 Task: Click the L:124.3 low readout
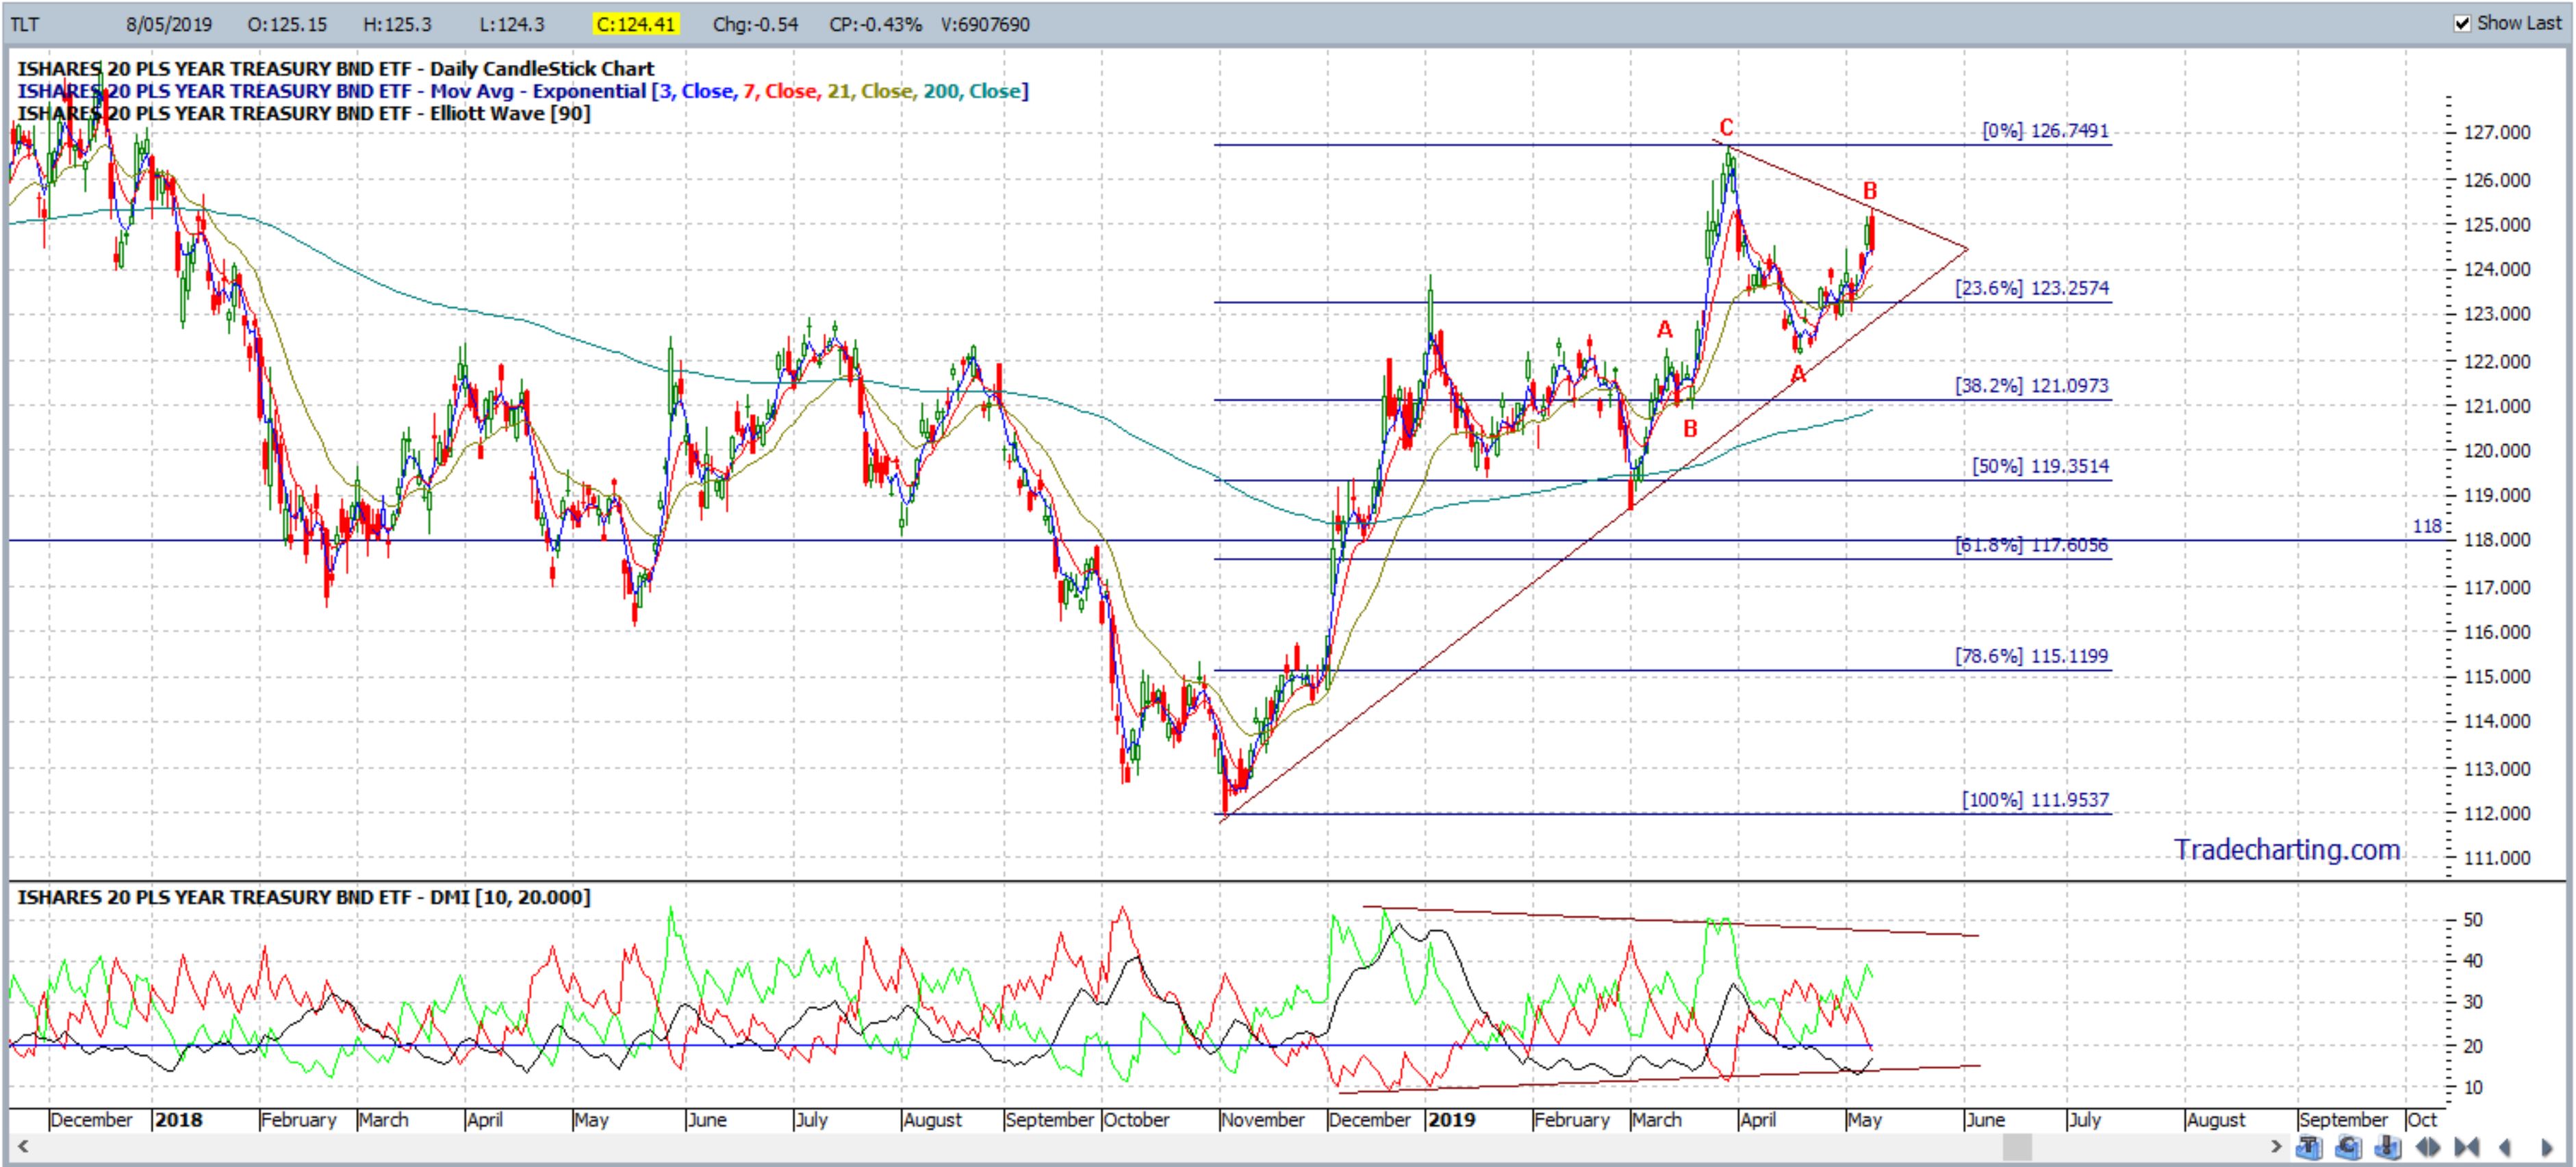point(512,24)
